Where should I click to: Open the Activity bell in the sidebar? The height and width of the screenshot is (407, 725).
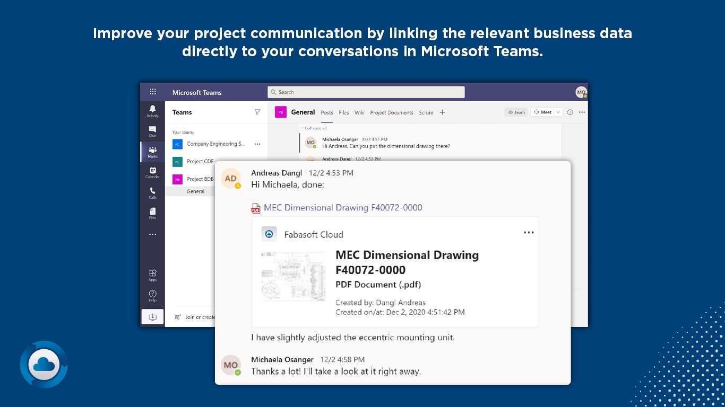(152, 111)
